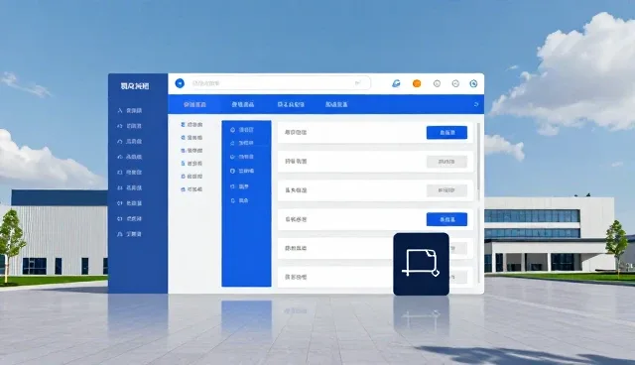The width and height of the screenshot is (635, 365).
Task: Select the first tab in the blue tab bar
Action: pos(194,104)
